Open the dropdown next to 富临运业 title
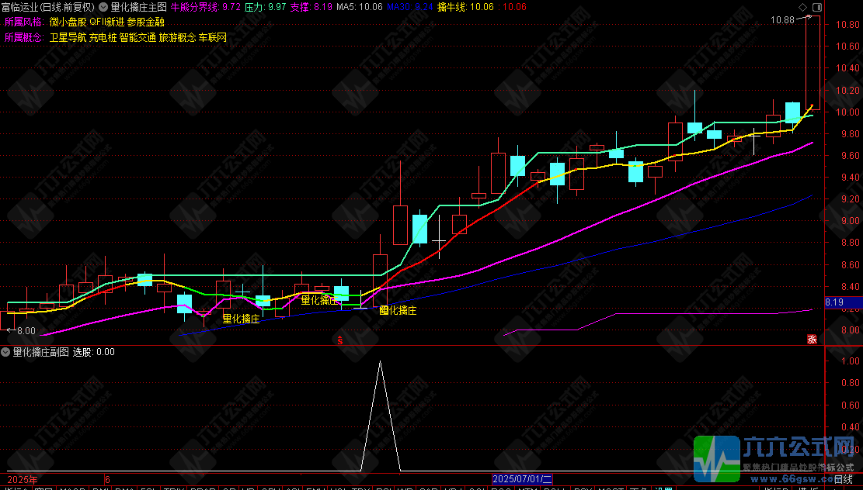 103,7
